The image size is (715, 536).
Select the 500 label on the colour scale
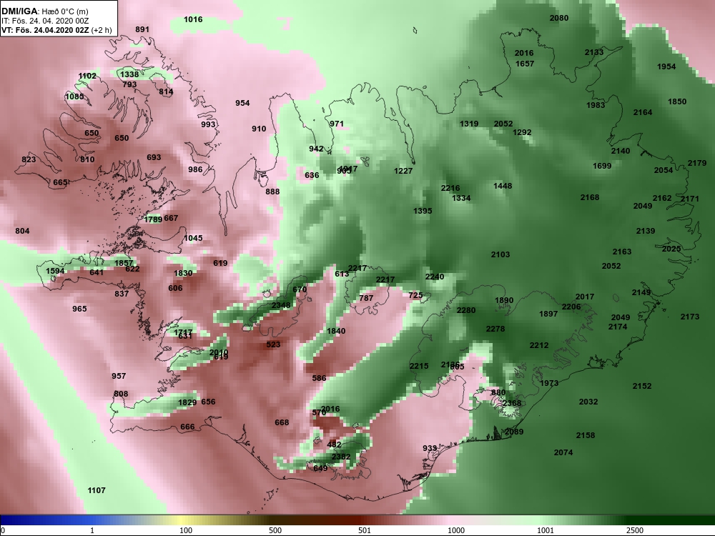[x=275, y=530]
